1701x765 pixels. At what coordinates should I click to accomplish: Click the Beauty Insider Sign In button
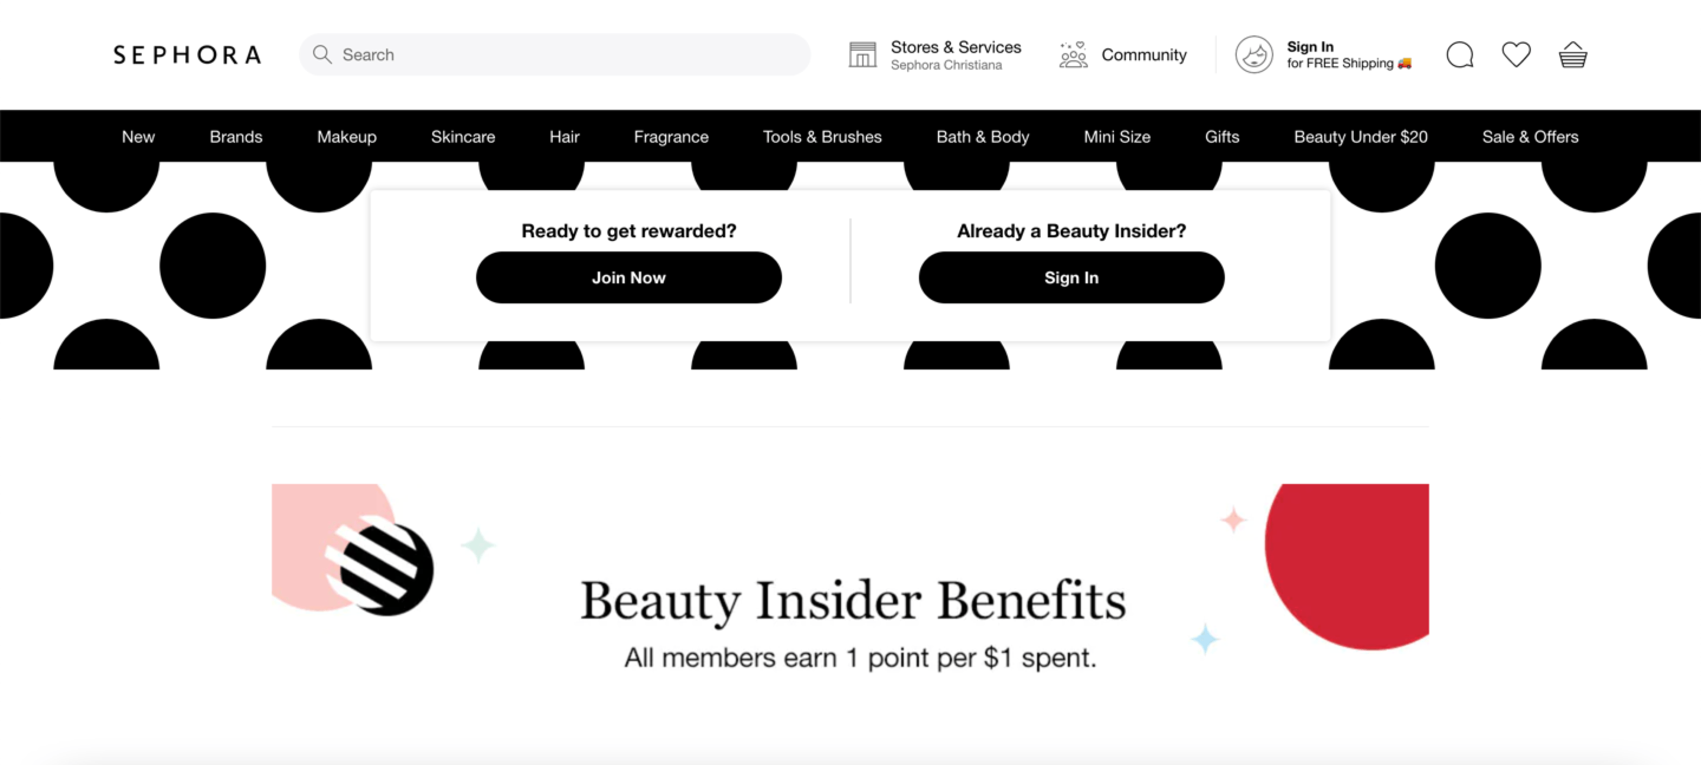coord(1072,277)
